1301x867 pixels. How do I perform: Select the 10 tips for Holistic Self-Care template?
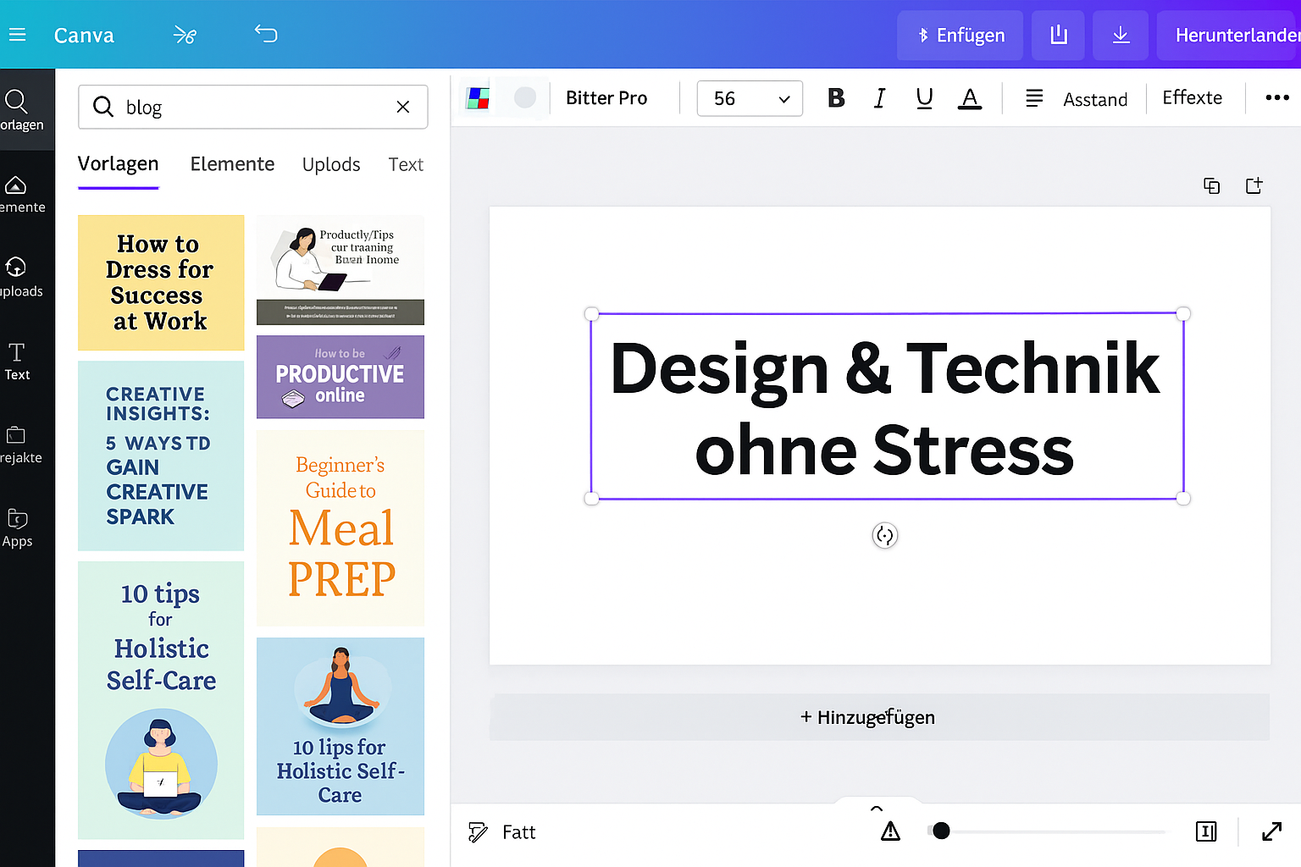[x=161, y=700]
